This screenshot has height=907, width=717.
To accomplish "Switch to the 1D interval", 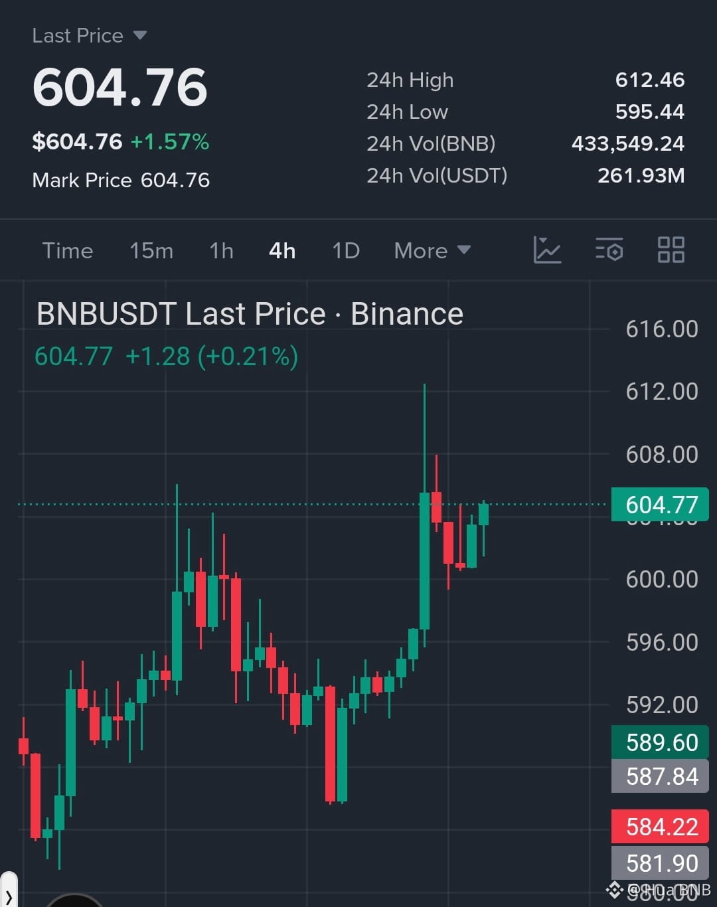I will coord(346,250).
